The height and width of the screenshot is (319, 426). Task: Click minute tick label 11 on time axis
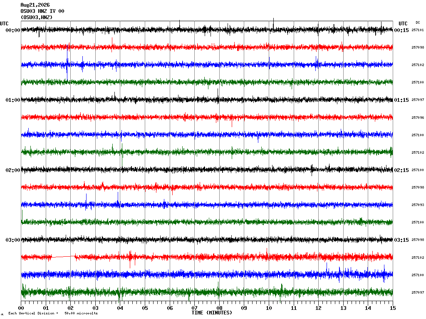[294, 308]
